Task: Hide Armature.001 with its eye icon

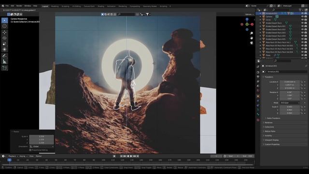Action: pos(302,14)
